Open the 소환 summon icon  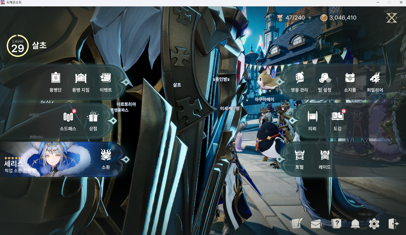click(106, 155)
